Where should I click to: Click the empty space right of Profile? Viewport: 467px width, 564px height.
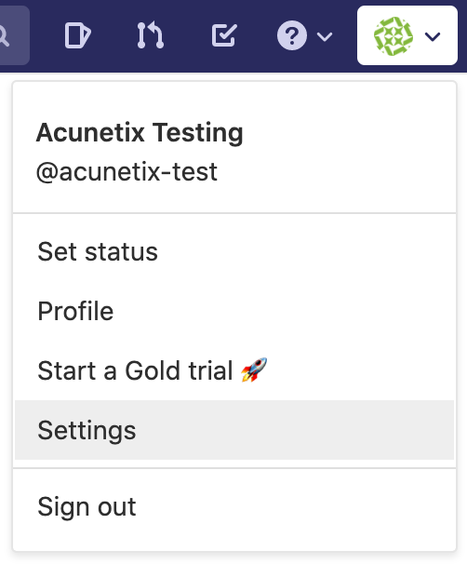pos(284,311)
